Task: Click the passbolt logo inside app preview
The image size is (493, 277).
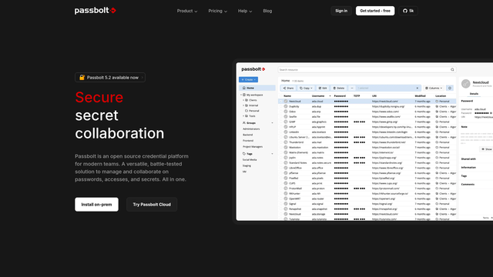Action: 253,69
